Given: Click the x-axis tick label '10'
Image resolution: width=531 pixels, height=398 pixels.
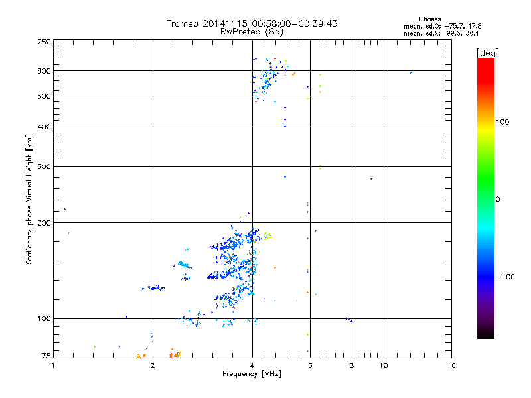Looking at the screenshot, I should tap(384, 365).
